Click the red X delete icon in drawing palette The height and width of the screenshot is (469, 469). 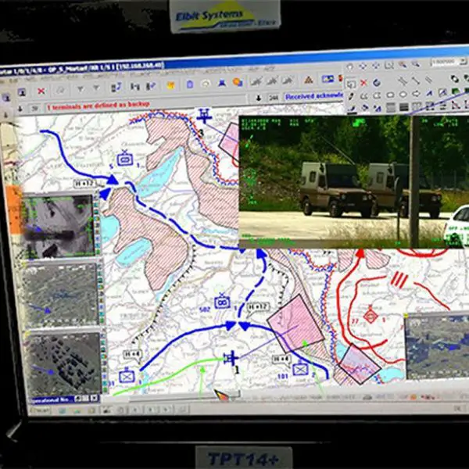363,83
